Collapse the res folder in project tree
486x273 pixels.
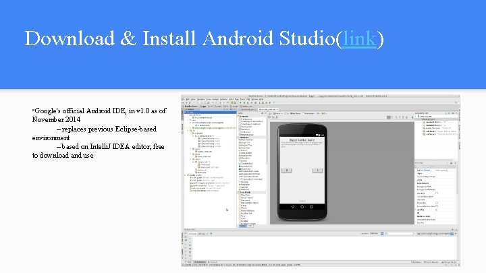point(188,131)
